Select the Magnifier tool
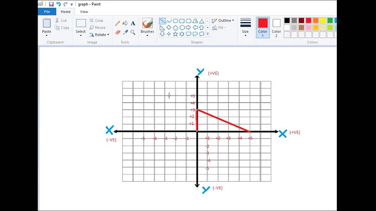Viewport: 376px width, 211px height. (x=133, y=32)
